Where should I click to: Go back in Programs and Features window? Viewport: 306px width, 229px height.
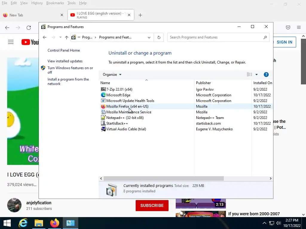[45, 37]
